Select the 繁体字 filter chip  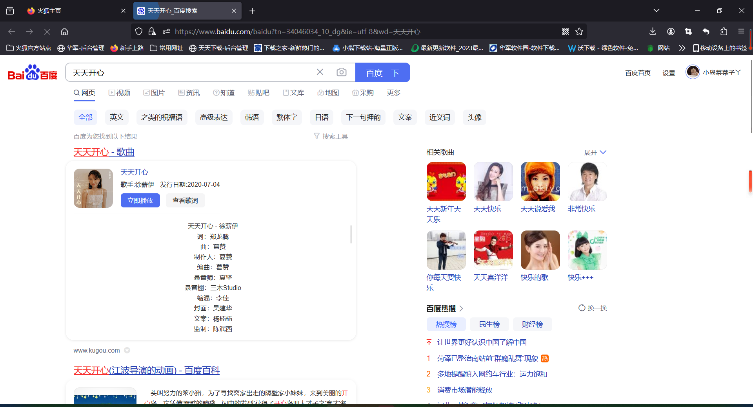pyautogui.click(x=287, y=117)
